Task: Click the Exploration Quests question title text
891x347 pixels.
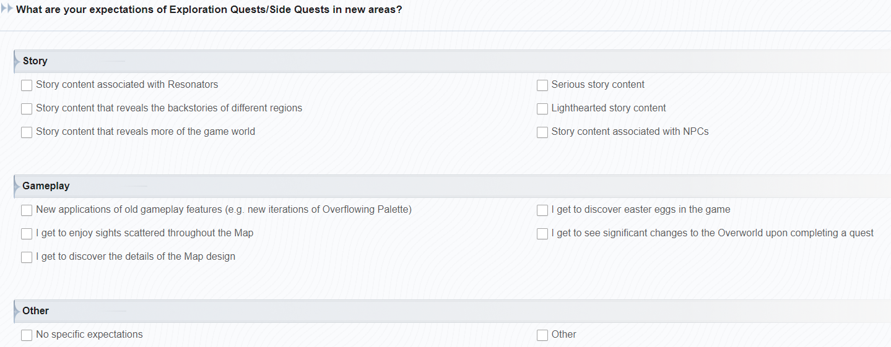Action: tap(209, 10)
